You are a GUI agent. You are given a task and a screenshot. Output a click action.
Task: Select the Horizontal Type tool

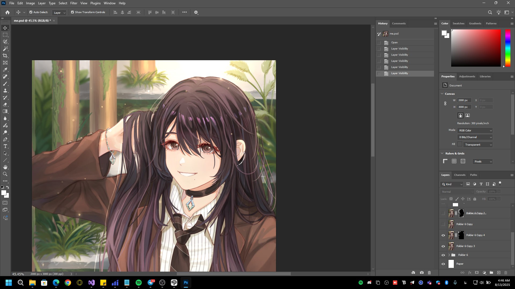tap(5, 146)
